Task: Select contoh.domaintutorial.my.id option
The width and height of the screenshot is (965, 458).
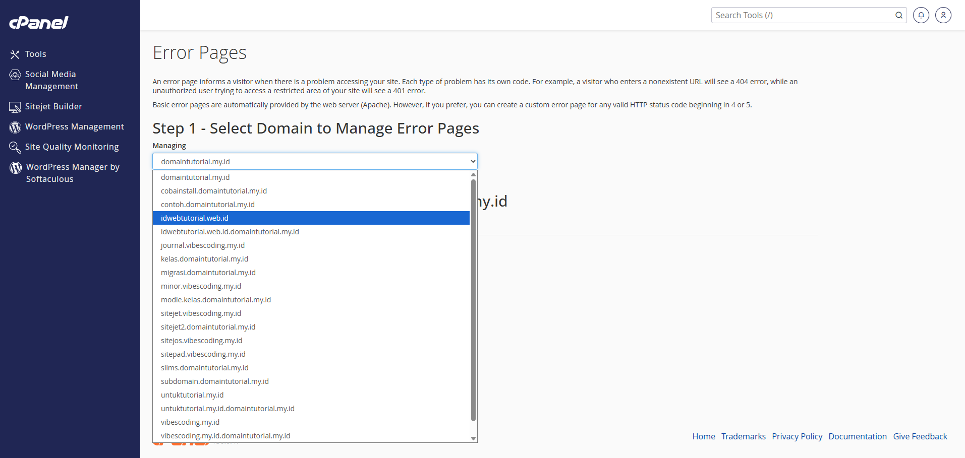Action: coord(311,205)
